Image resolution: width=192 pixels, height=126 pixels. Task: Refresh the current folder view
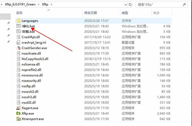[130, 5]
